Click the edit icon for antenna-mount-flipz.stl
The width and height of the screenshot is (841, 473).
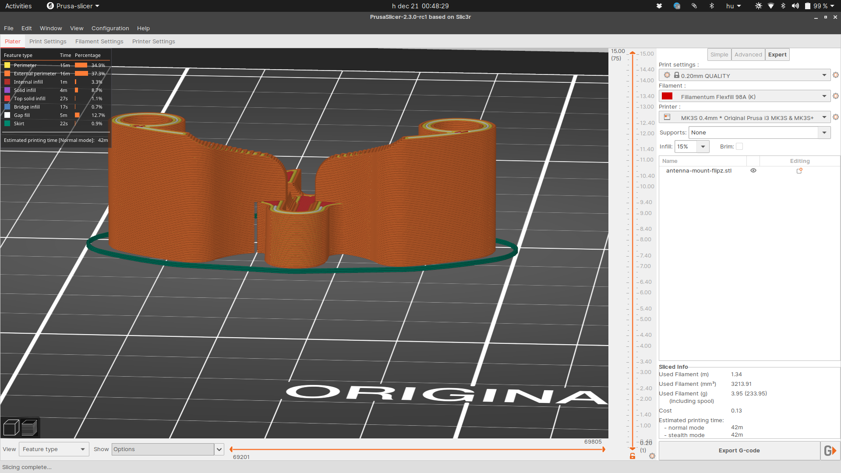[x=799, y=171]
